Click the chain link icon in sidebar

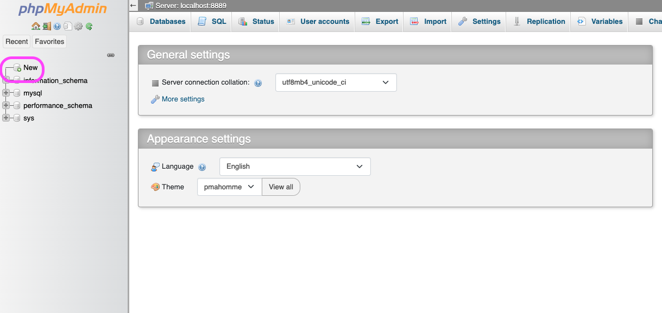coord(111,55)
